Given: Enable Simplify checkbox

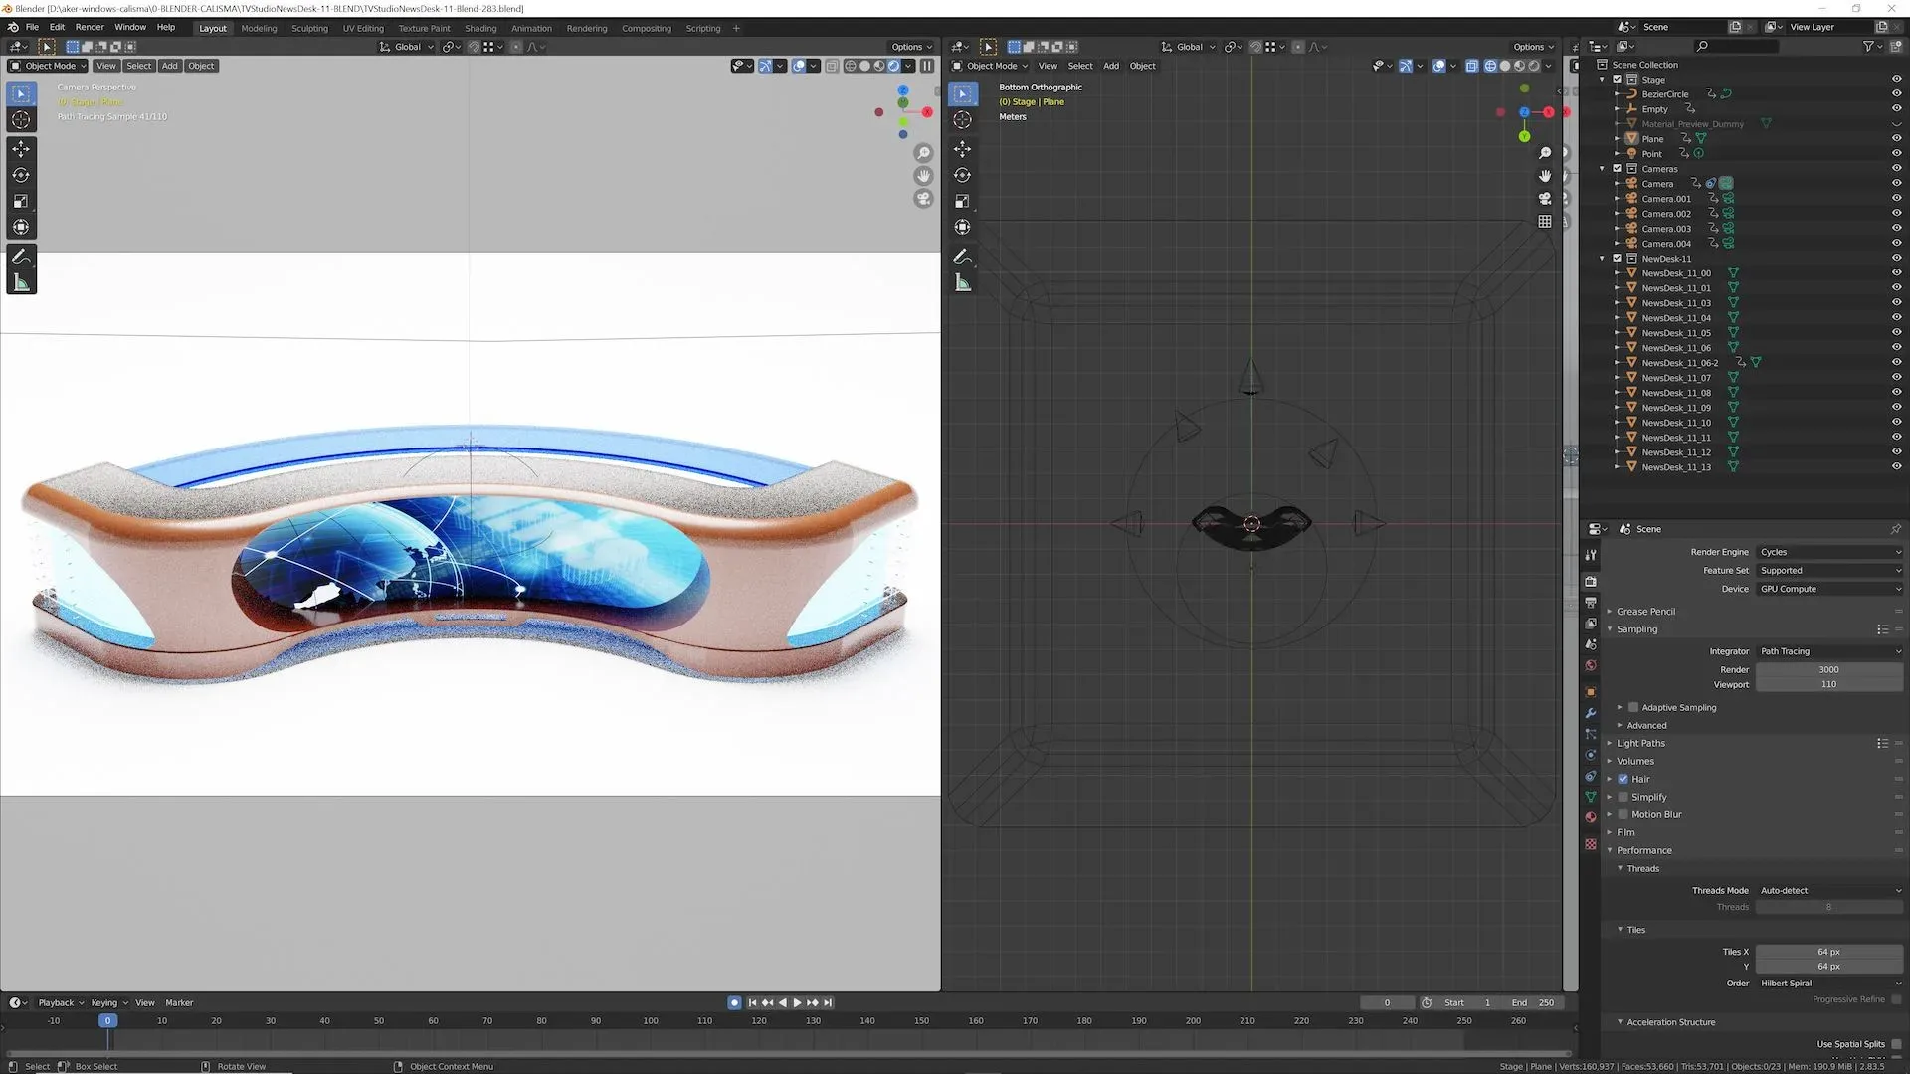Looking at the screenshot, I should (1623, 797).
